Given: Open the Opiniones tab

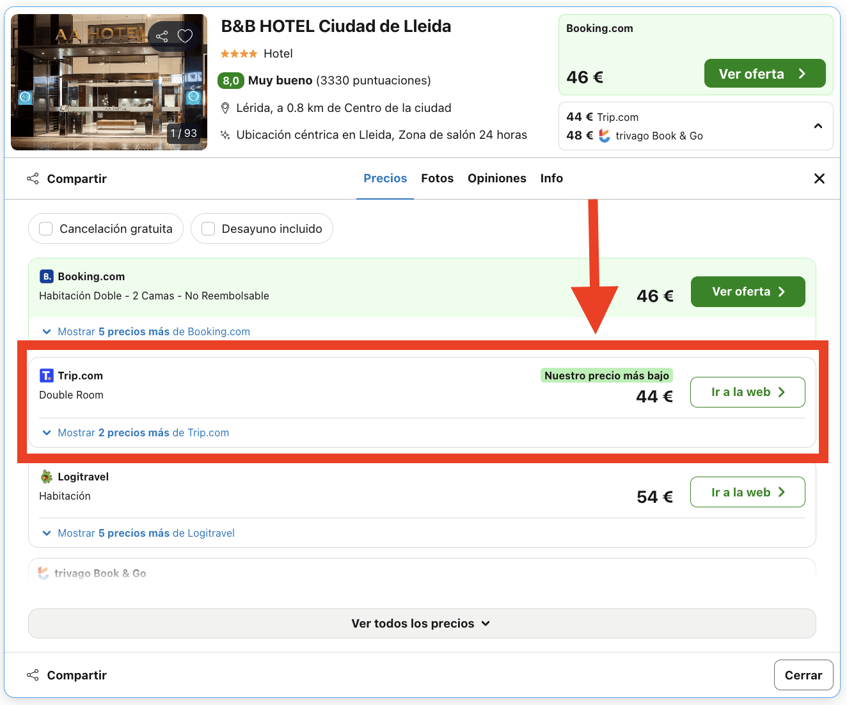Looking at the screenshot, I should (497, 178).
